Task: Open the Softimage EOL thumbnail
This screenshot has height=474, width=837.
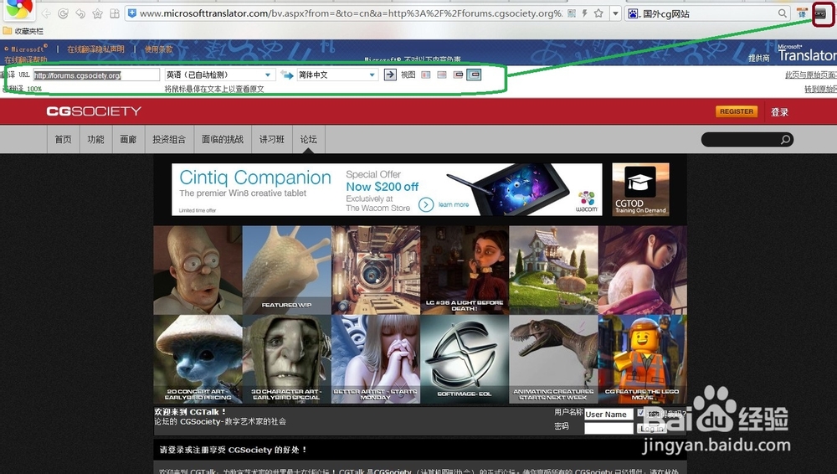Action: point(465,359)
